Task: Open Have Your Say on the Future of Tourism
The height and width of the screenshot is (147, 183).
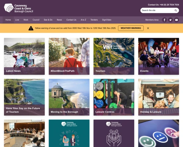Action: tap(24, 97)
